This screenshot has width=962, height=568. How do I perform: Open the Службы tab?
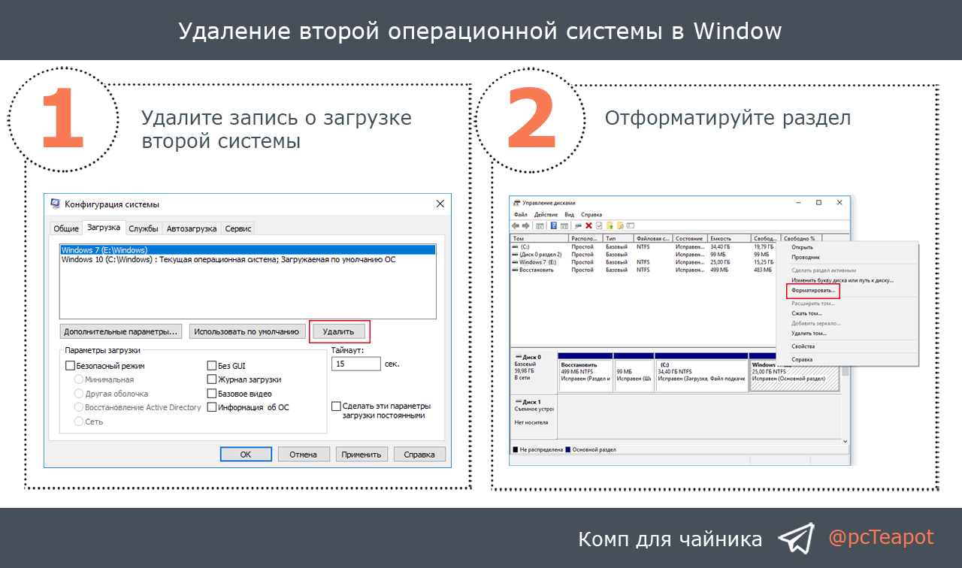tap(143, 228)
